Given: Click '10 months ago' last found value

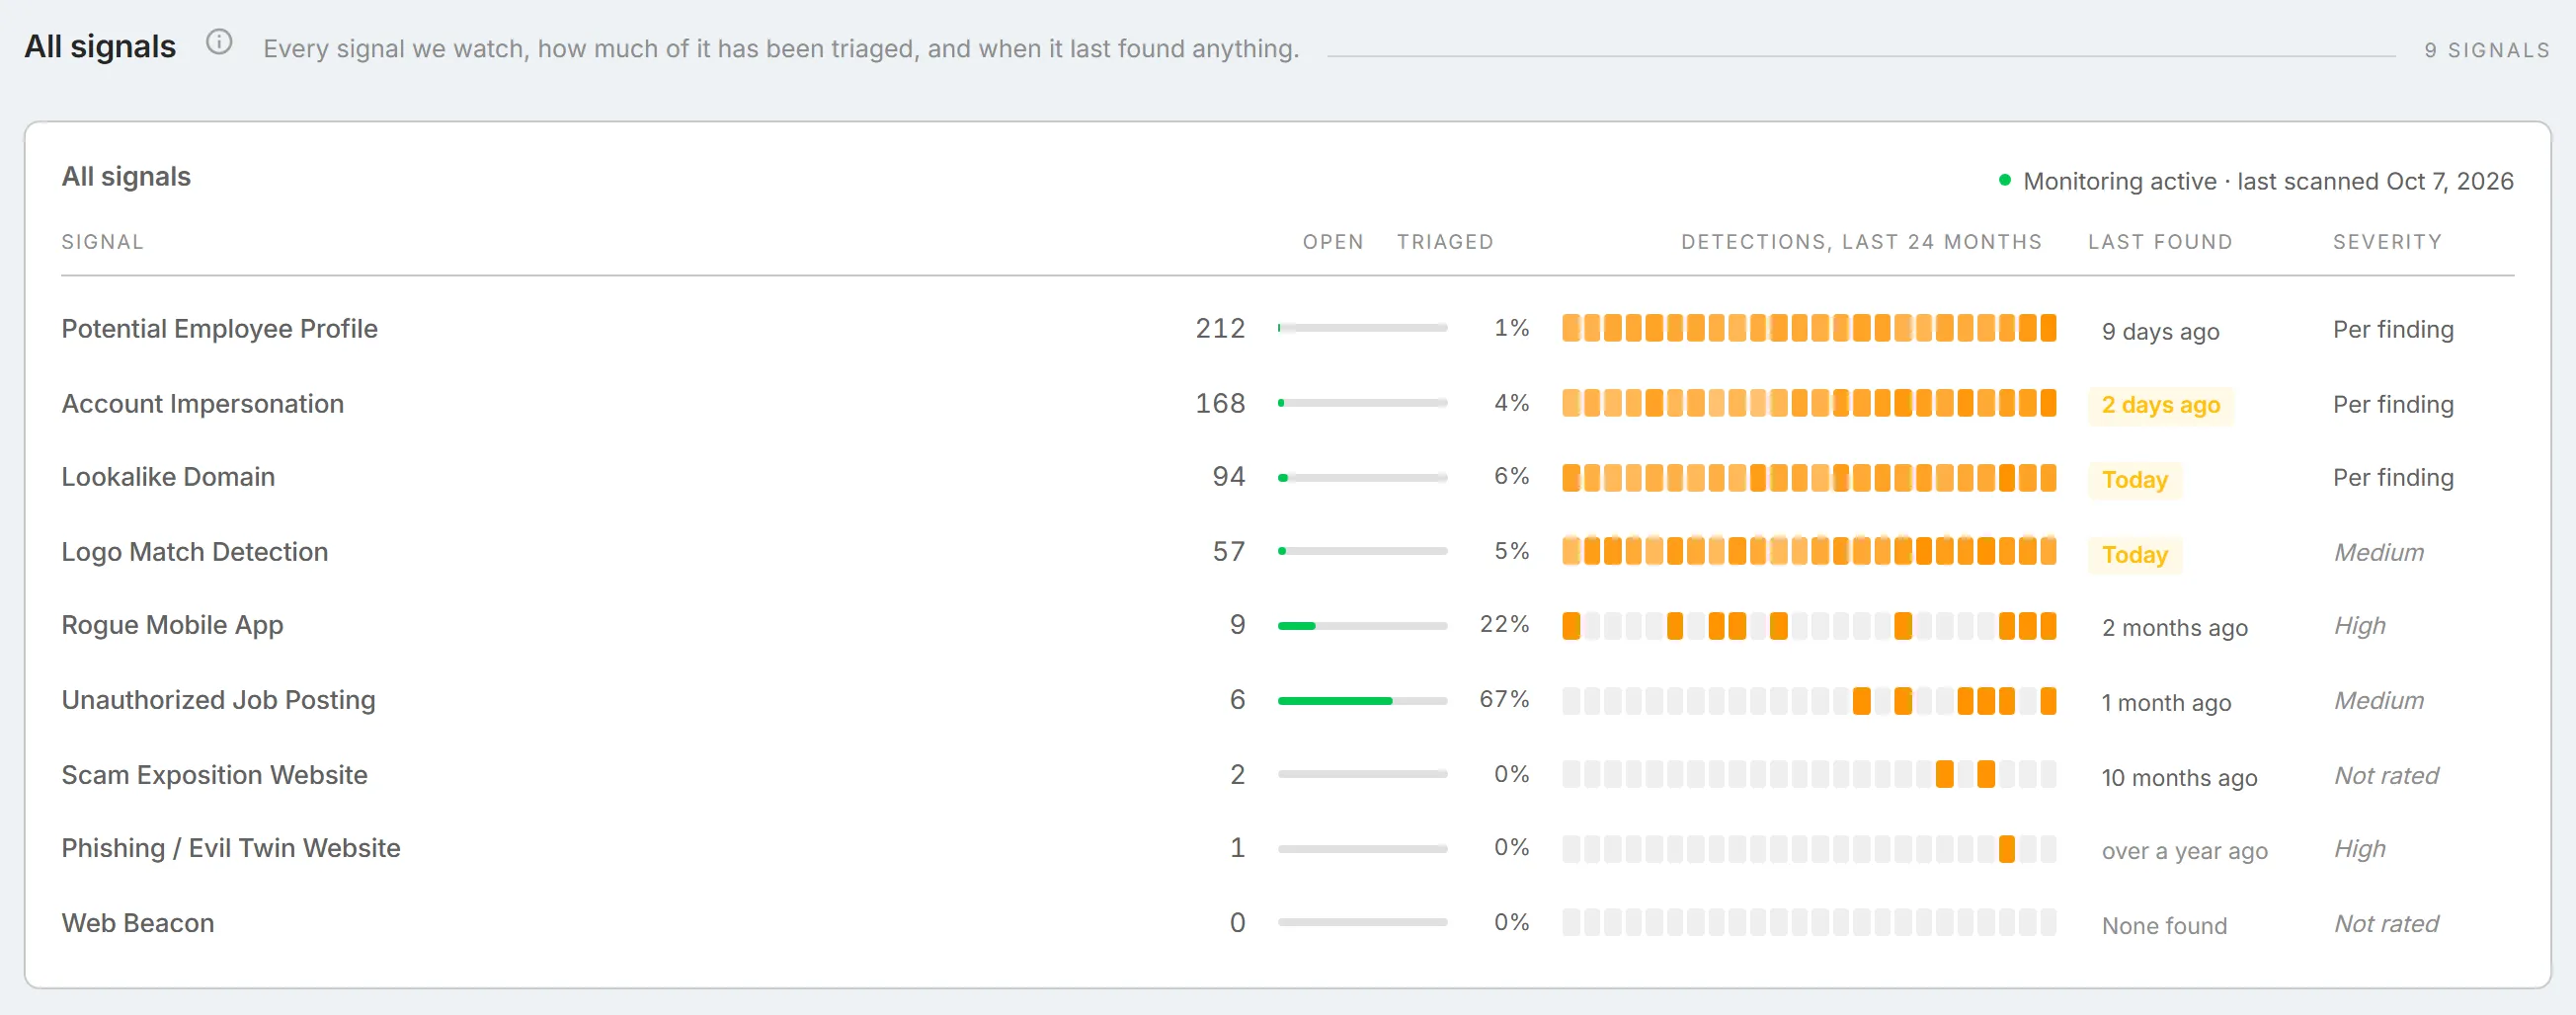Looking at the screenshot, I should point(2179,778).
